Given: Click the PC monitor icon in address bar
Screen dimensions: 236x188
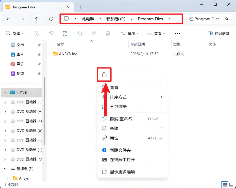Looking at the screenshot, I should coord(66,19).
